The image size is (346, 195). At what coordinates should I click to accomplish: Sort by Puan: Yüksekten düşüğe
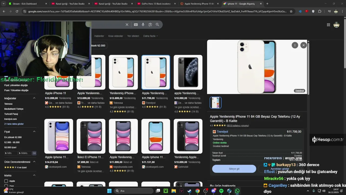click(16, 90)
